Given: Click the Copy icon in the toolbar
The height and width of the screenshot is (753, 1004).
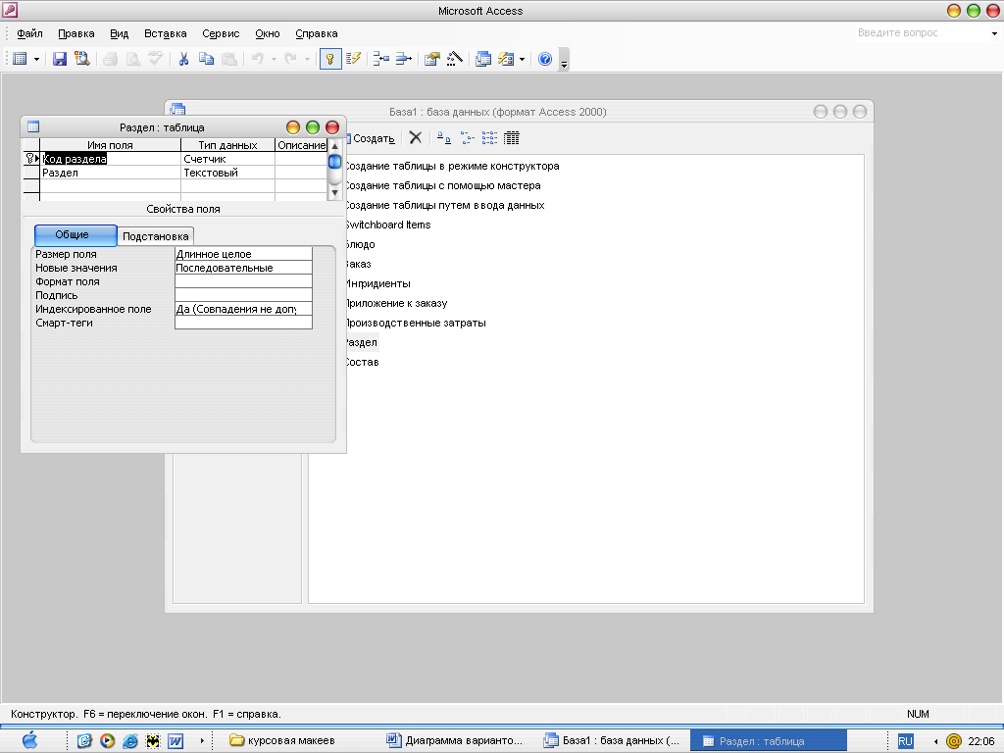Looking at the screenshot, I should [x=206, y=59].
